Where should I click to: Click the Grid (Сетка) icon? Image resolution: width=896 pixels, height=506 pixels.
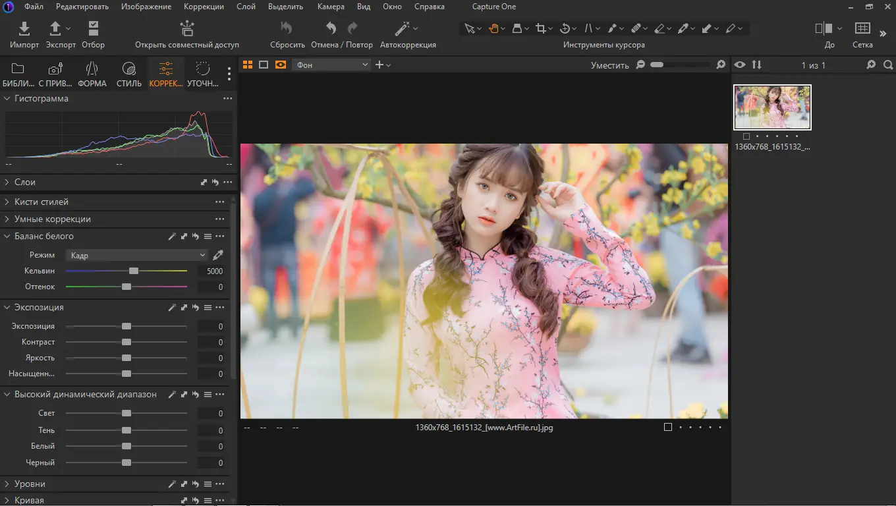click(x=862, y=29)
